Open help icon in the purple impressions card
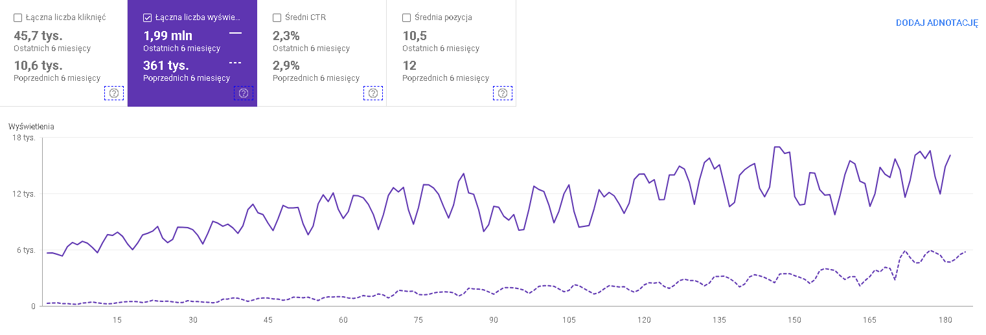Image resolution: width=986 pixels, height=335 pixels. 244,93
